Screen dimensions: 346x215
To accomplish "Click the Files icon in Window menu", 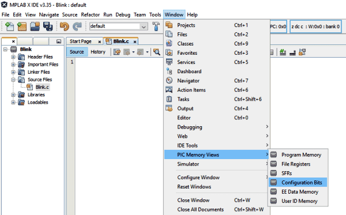I will point(169,34).
